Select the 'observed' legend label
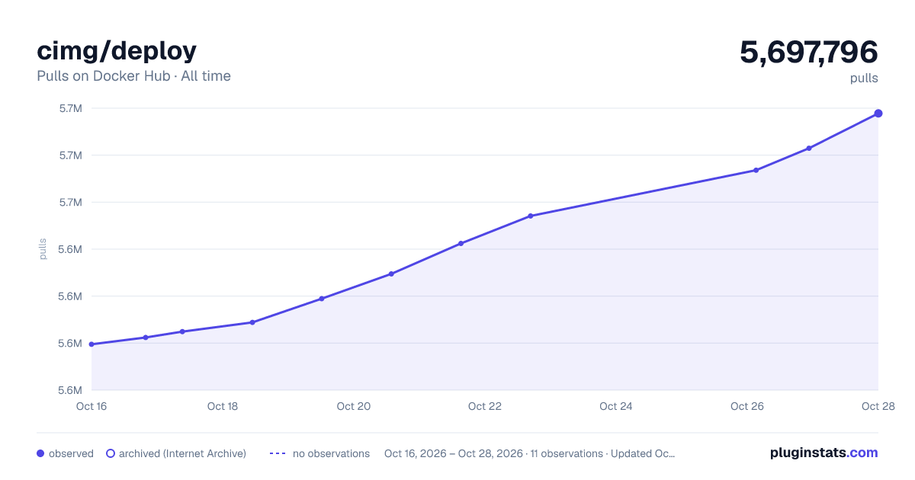 71,453
